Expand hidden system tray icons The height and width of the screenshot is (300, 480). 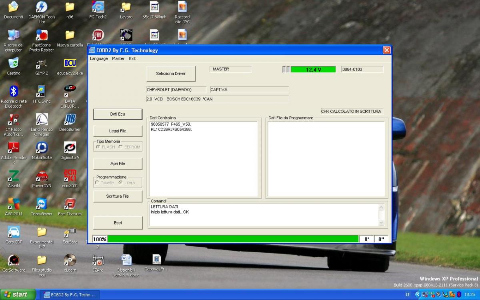[418, 294]
